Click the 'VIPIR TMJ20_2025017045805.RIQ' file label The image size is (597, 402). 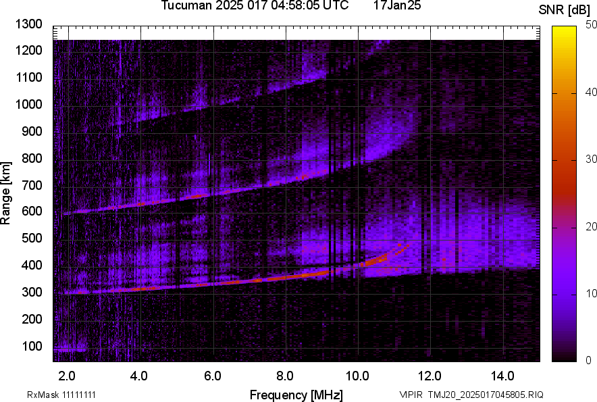pos(471,395)
